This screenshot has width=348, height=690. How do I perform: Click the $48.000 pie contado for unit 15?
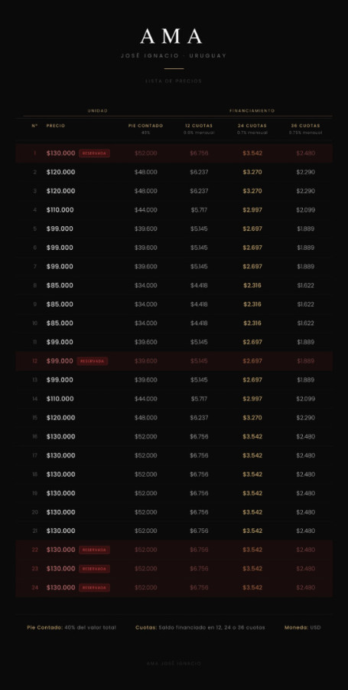[145, 418]
